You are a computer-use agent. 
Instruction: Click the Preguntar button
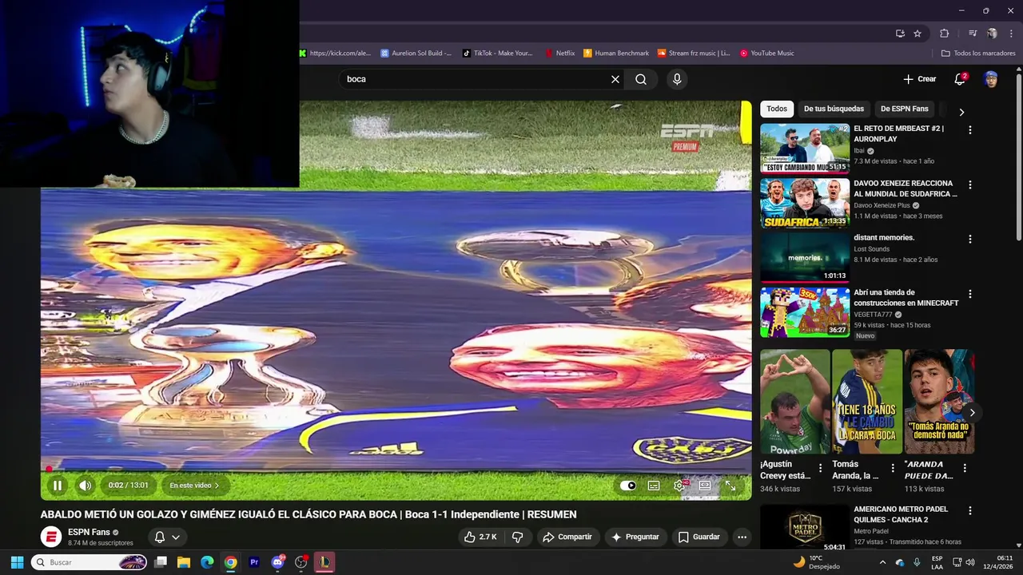[635, 537]
